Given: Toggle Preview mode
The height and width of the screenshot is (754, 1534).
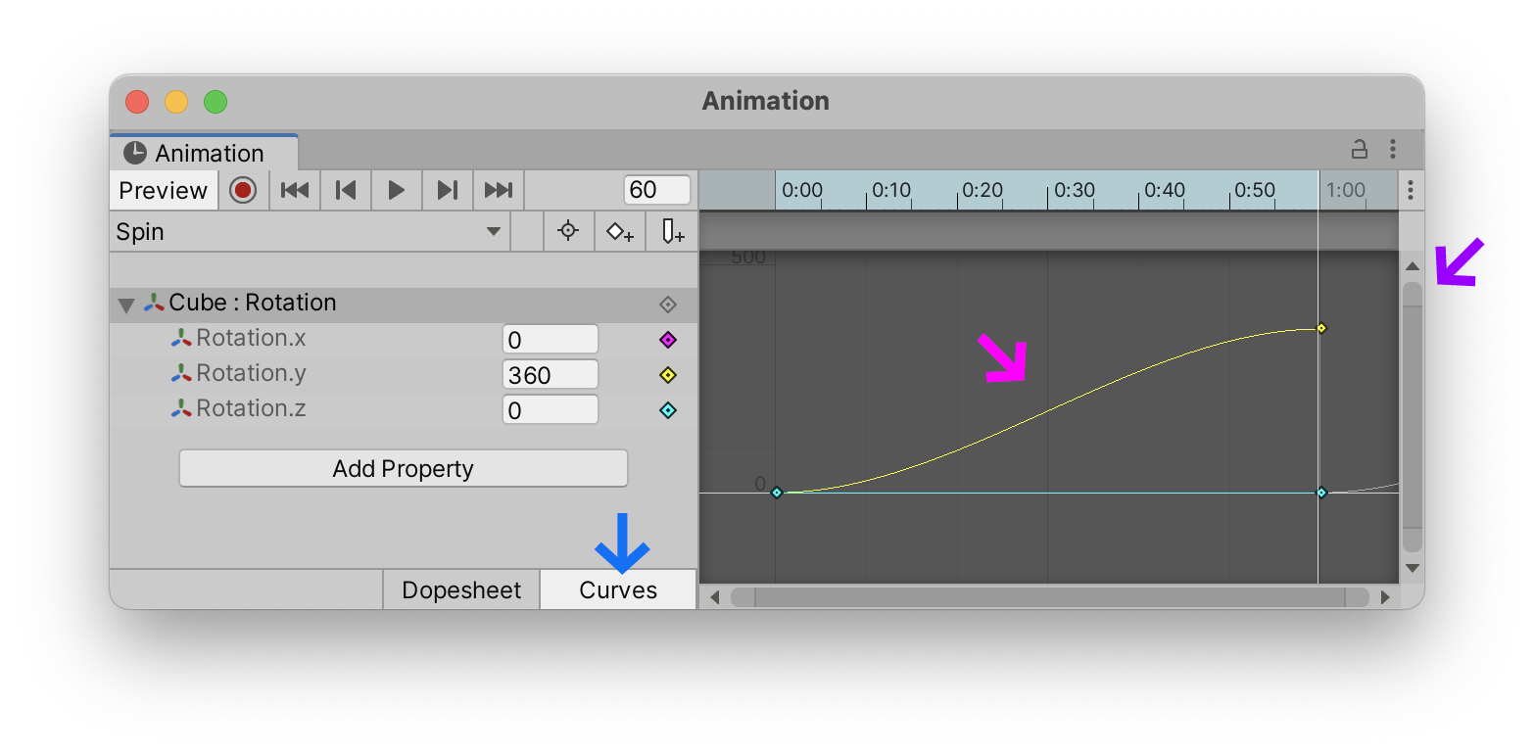Looking at the screenshot, I should [x=163, y=189].
